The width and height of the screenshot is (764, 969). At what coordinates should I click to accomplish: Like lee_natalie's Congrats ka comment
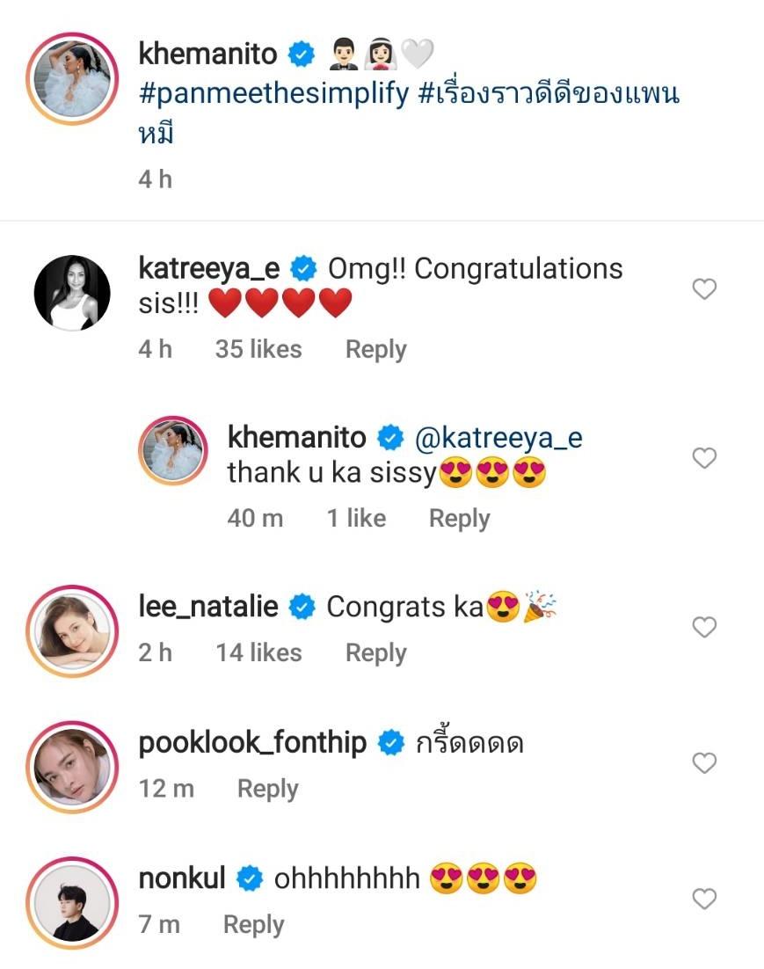(704, 627)
